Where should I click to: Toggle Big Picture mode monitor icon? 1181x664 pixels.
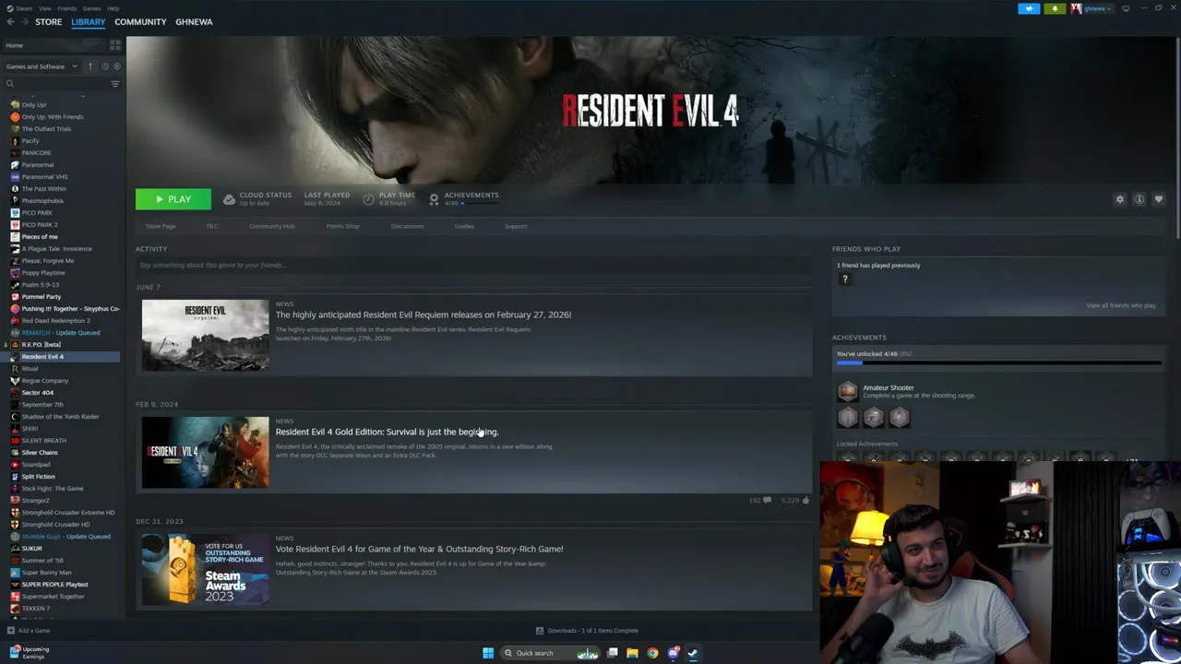(1125, 8)
